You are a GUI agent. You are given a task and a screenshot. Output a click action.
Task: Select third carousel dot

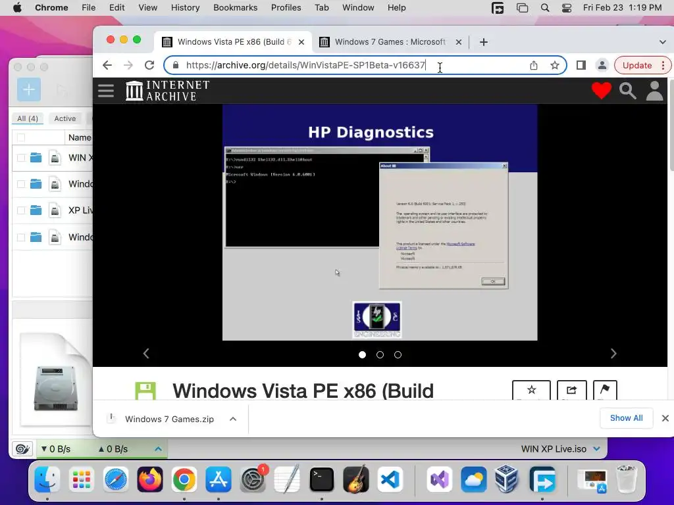[x=398, y=354]
